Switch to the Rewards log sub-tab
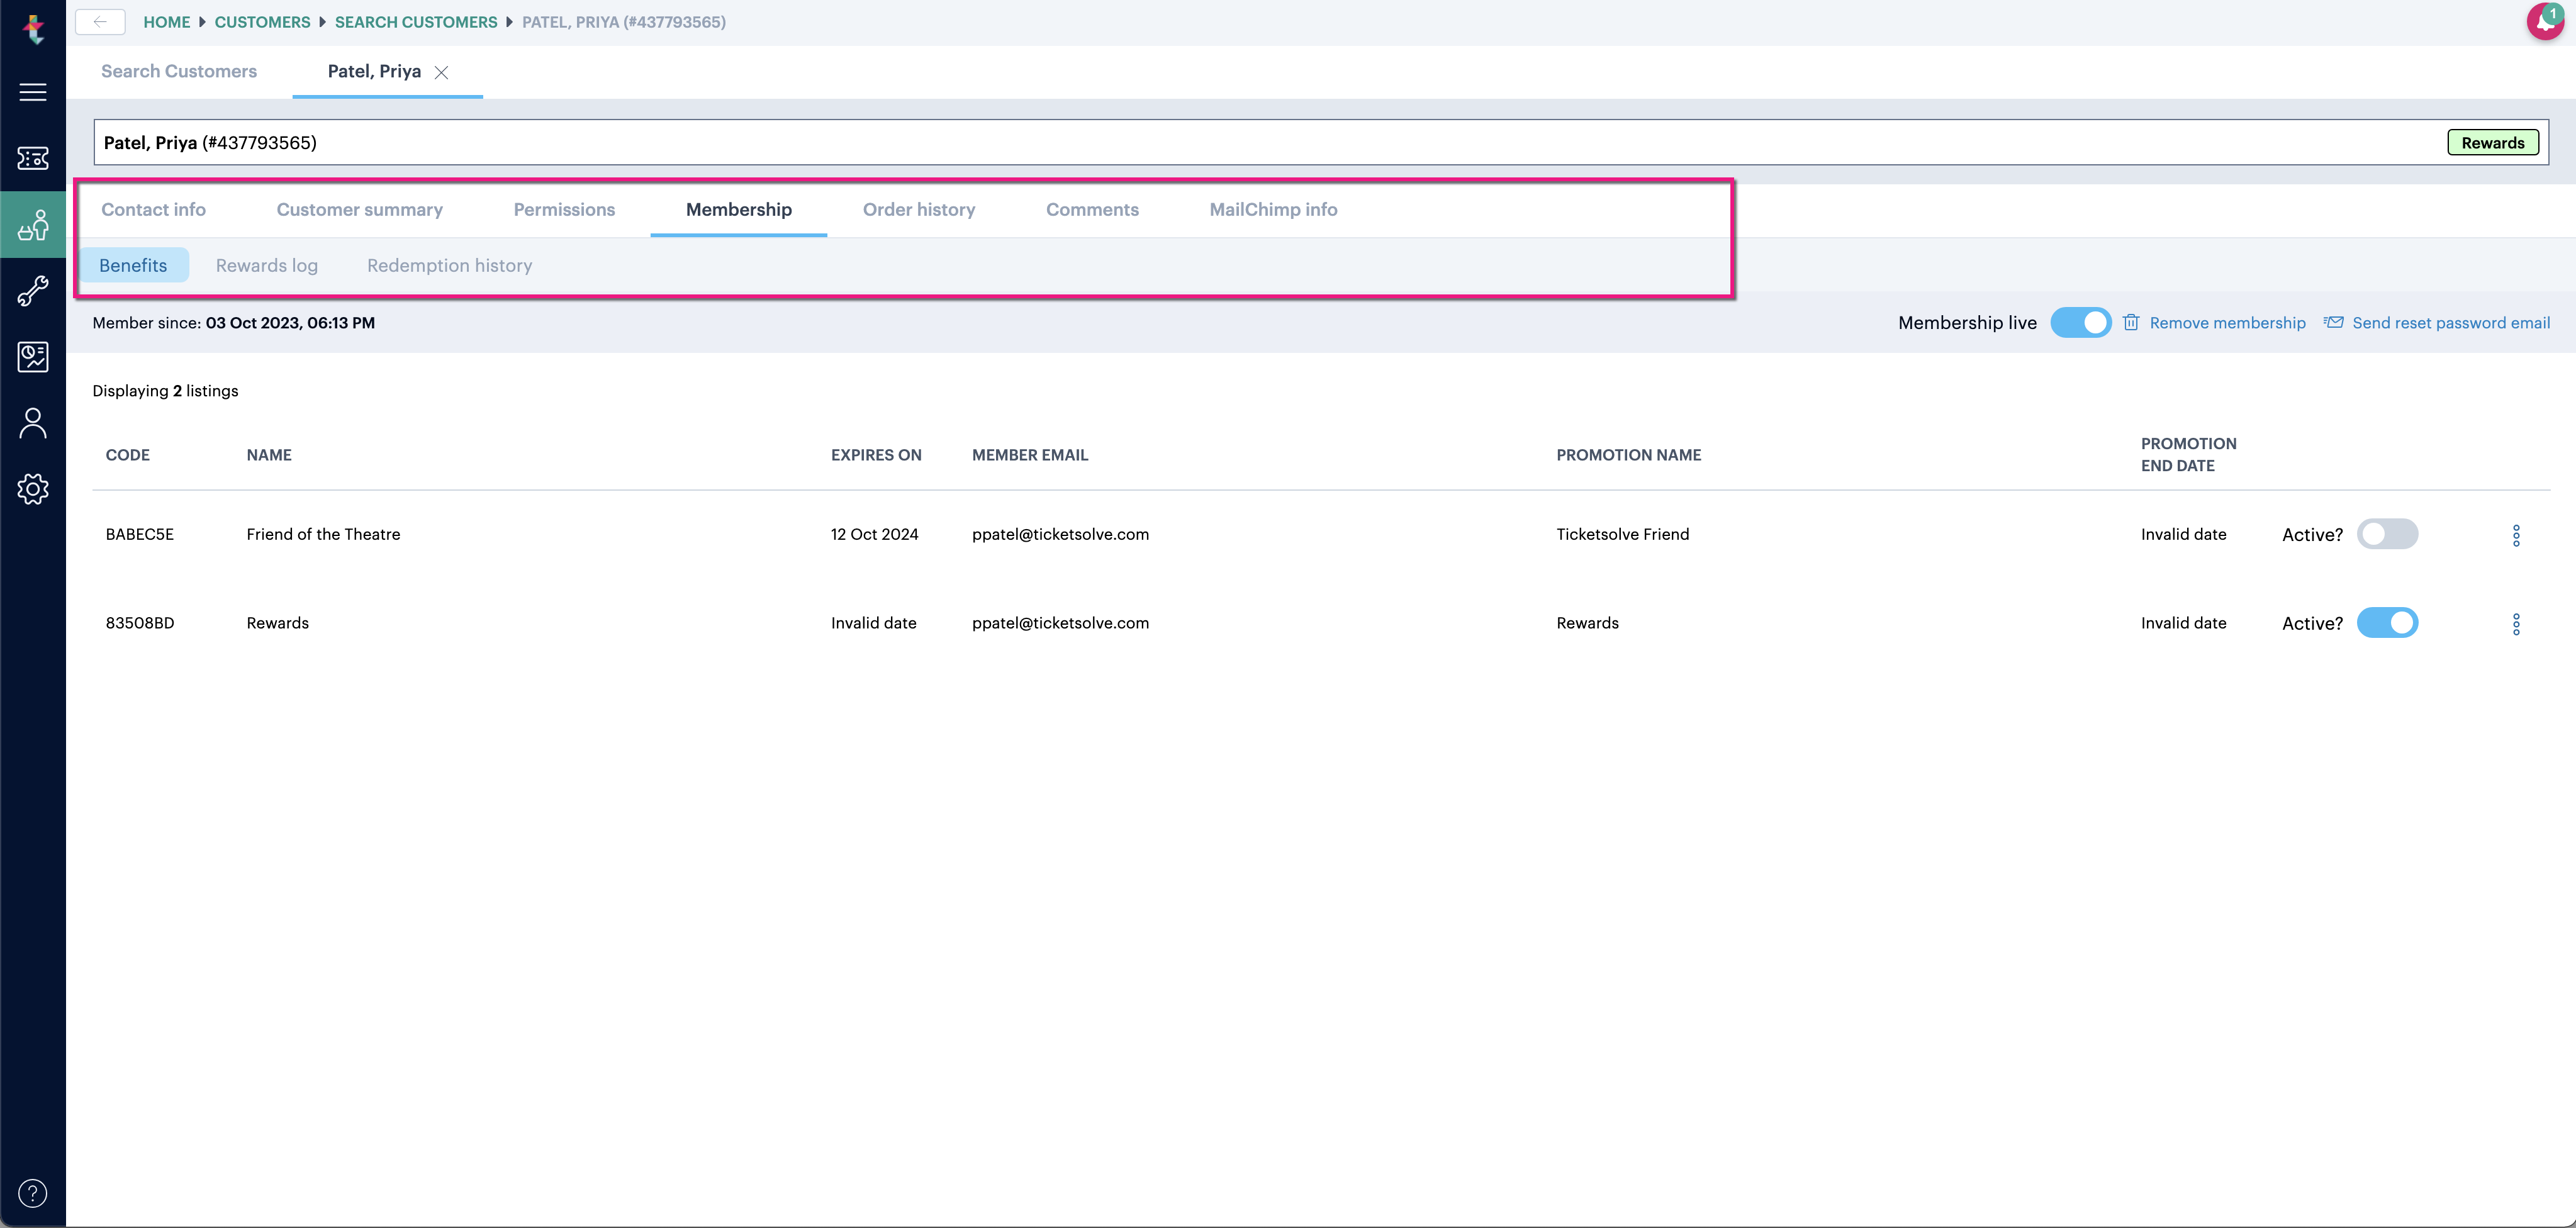The width and height of the screenshot is (2576, 1228). point(267,265)
